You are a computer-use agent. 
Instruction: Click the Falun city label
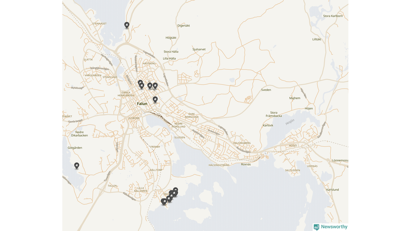click(x=142, y=104)
